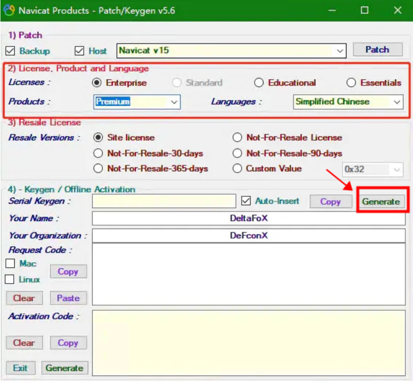
Task: Select the Custom Value radio button
Action: click(x=237, y=168)
